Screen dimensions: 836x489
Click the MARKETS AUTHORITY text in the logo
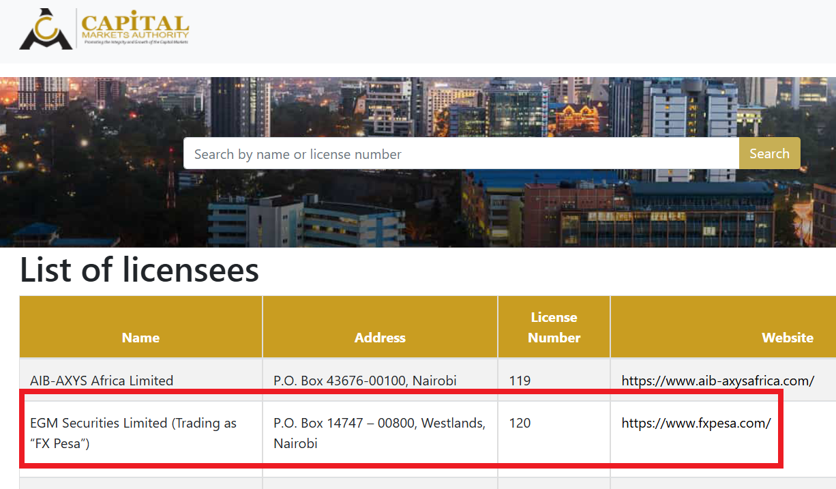(x=135, y=35)
